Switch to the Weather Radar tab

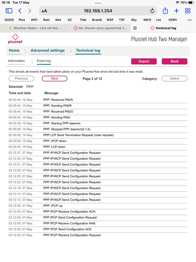pos(34,28)
